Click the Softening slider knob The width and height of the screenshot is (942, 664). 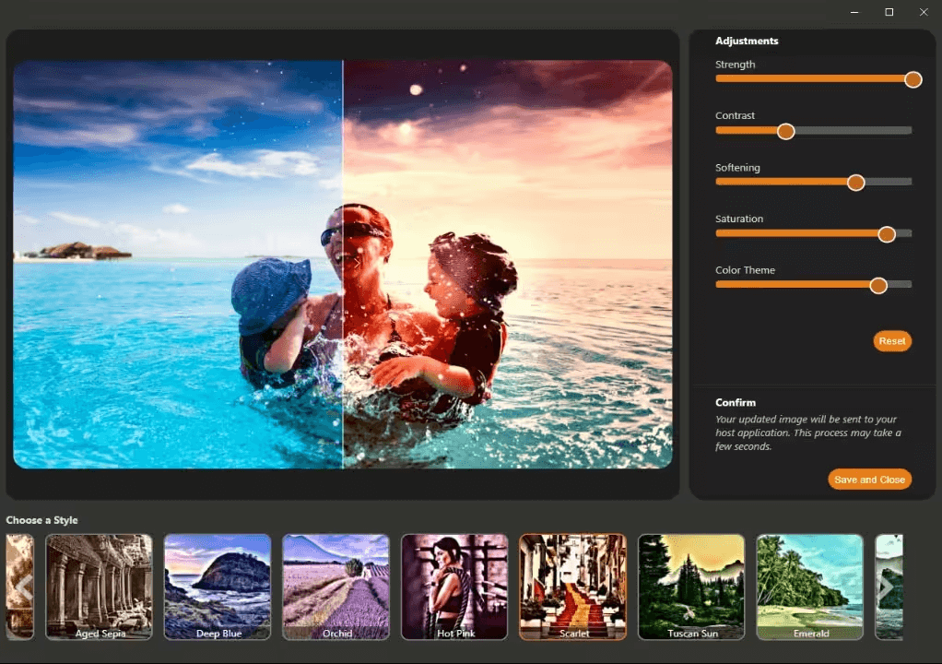click(x=855, y=183)
